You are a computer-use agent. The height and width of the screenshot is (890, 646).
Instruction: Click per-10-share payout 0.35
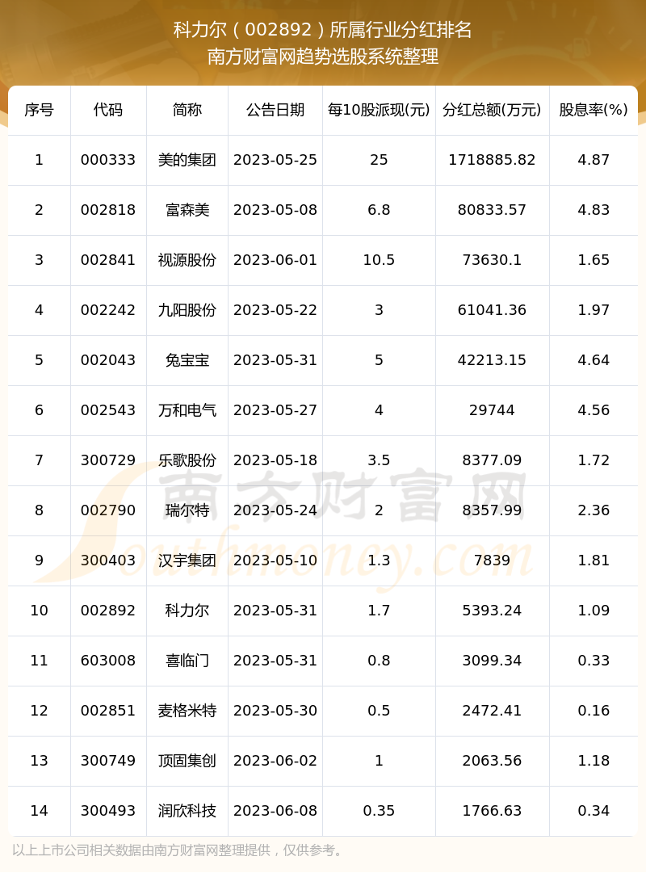379,811
